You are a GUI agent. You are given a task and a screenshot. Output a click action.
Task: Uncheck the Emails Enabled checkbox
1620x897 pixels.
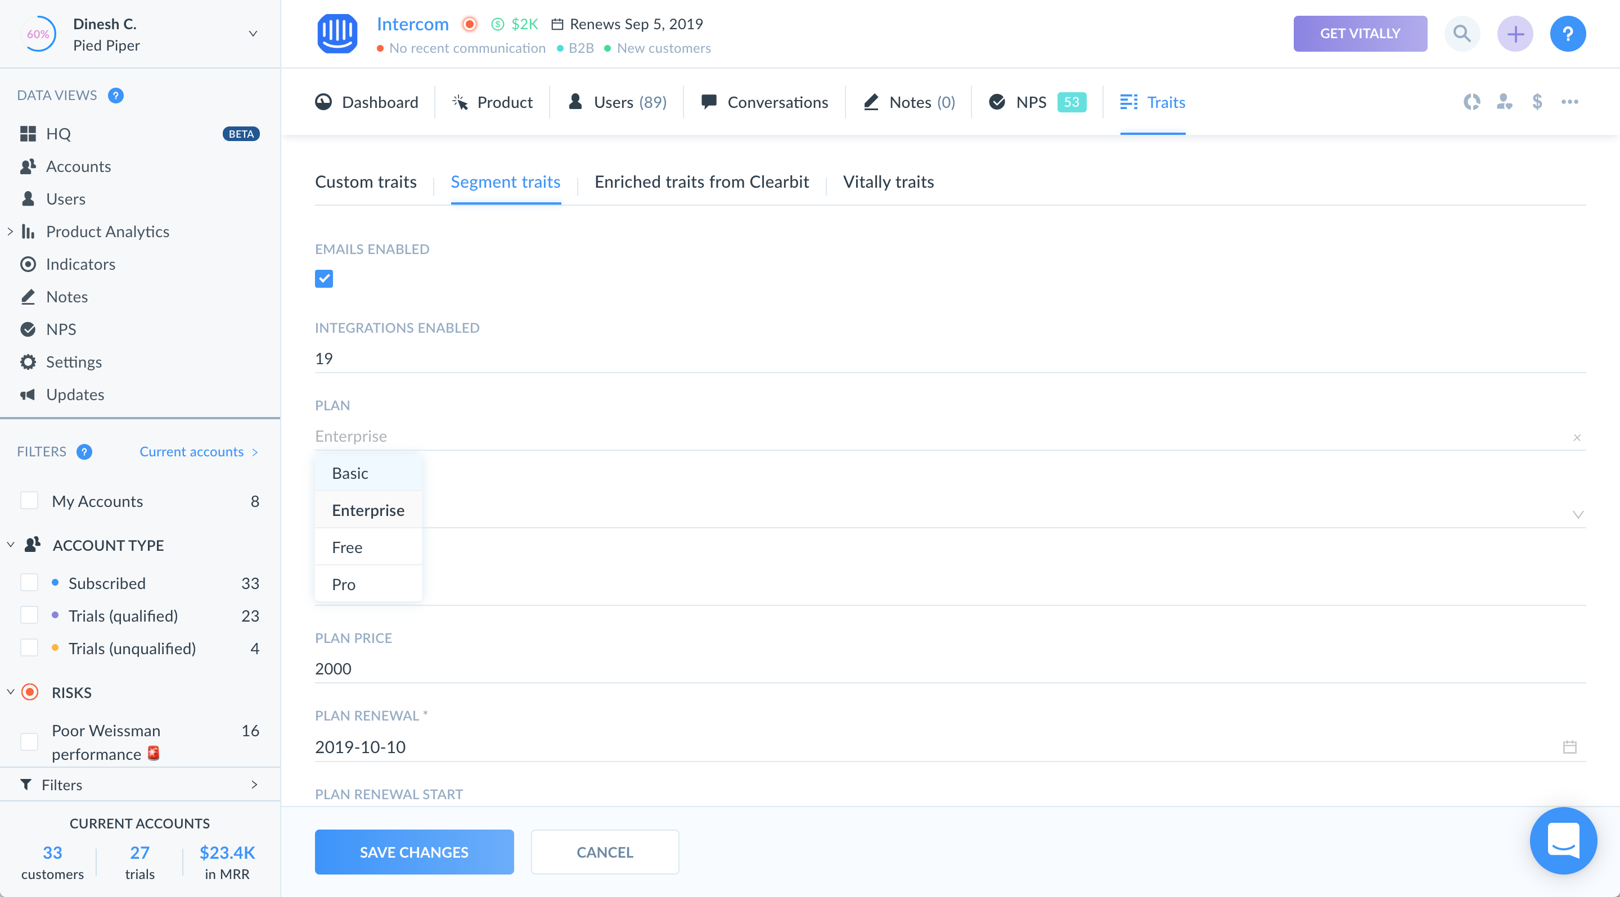[324, 278]
